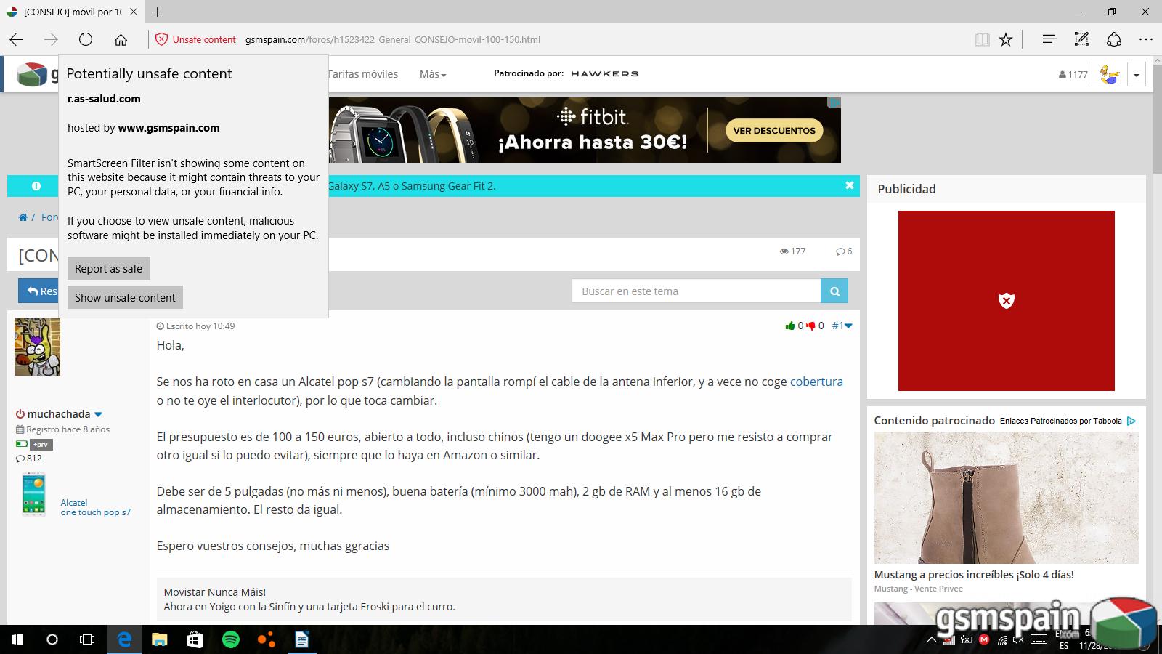Click Show unsafe content button
The width and height of the screenshot is (1162, 654).
click(125, 297)
